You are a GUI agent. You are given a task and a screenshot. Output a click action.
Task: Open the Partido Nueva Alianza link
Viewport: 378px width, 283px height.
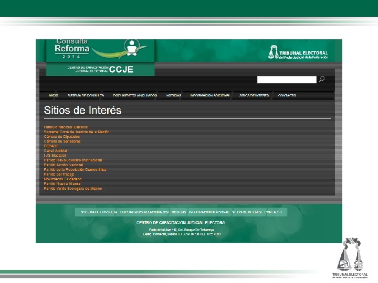tap(62, 183)
